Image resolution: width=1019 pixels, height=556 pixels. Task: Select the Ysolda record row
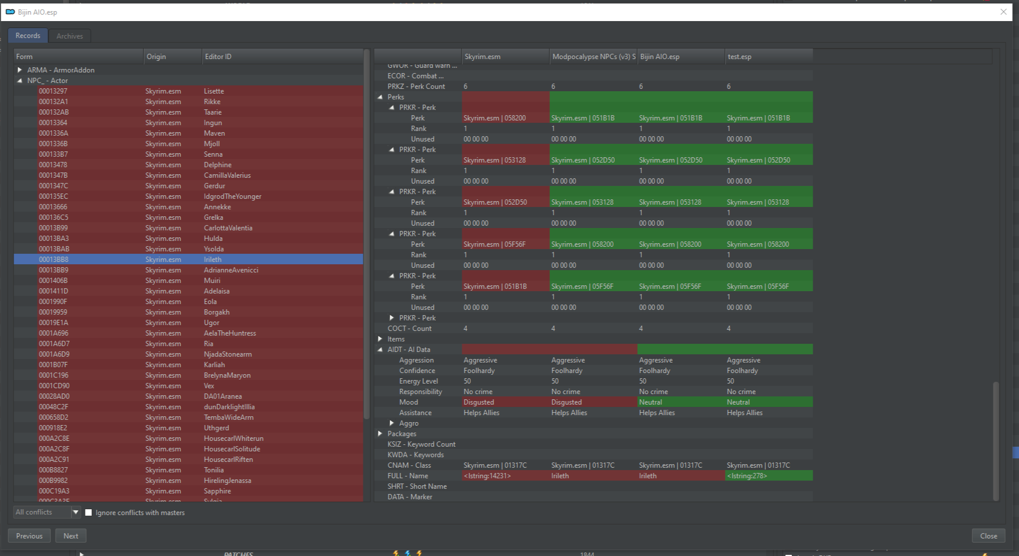point(188,249)
